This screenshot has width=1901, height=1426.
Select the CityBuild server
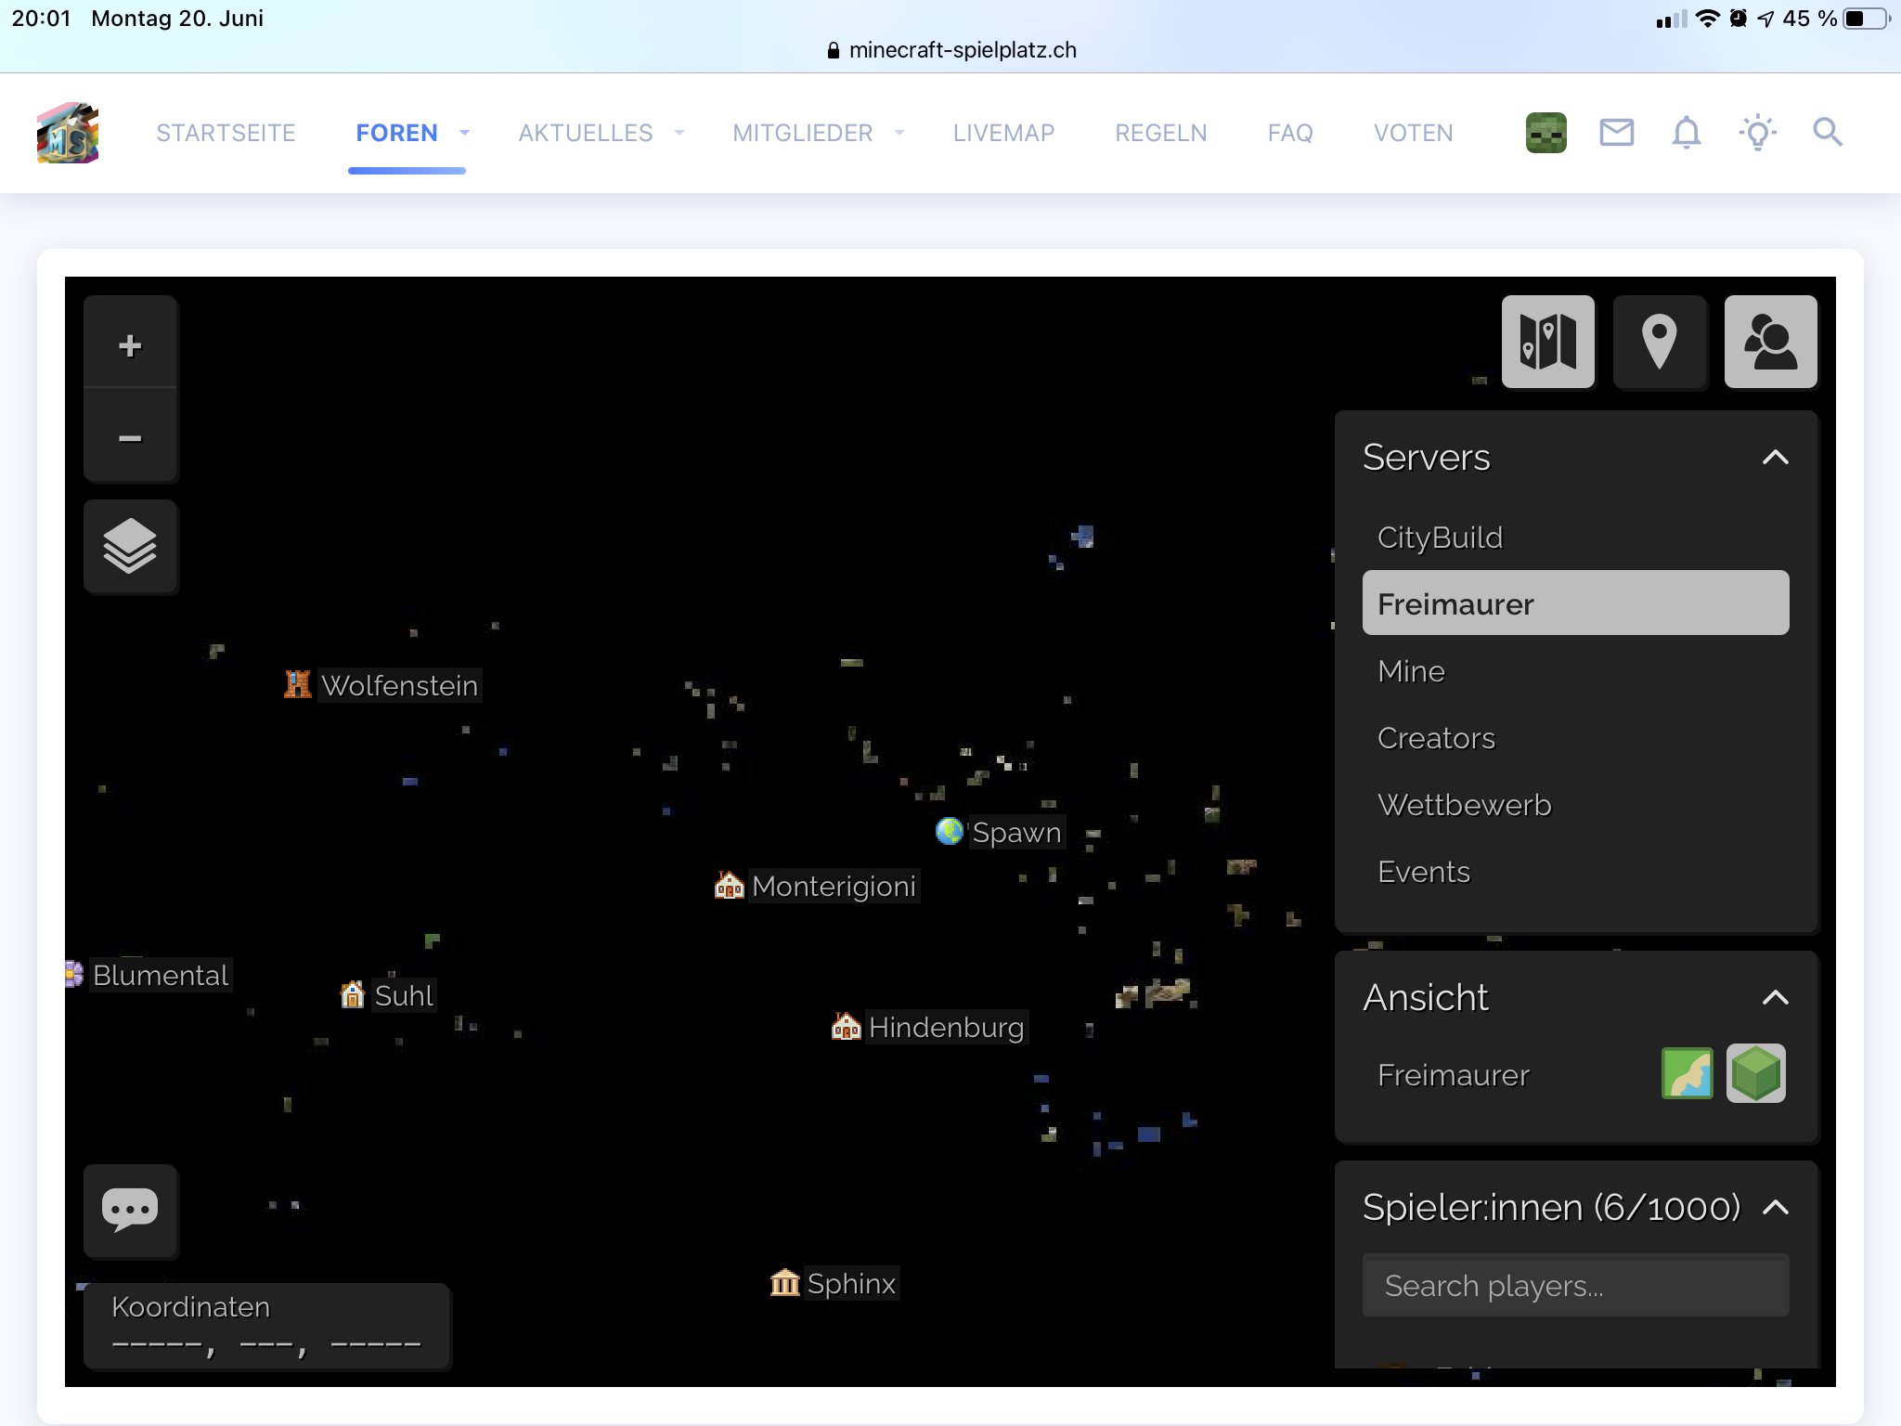point(1440,538)
